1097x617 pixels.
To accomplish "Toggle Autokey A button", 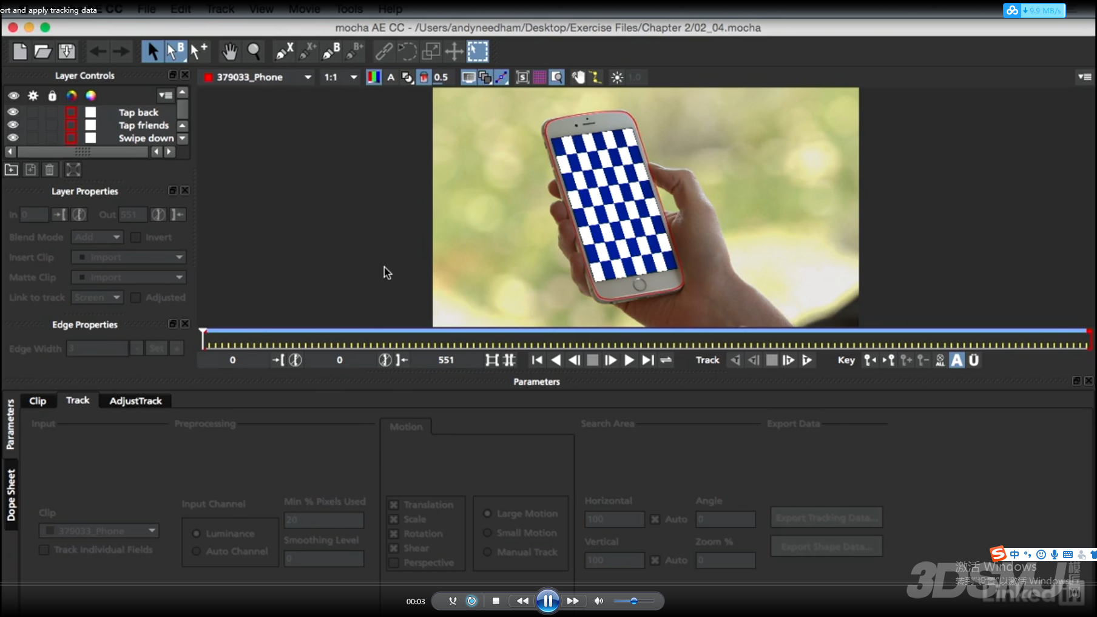I will [x=957, y=360].
